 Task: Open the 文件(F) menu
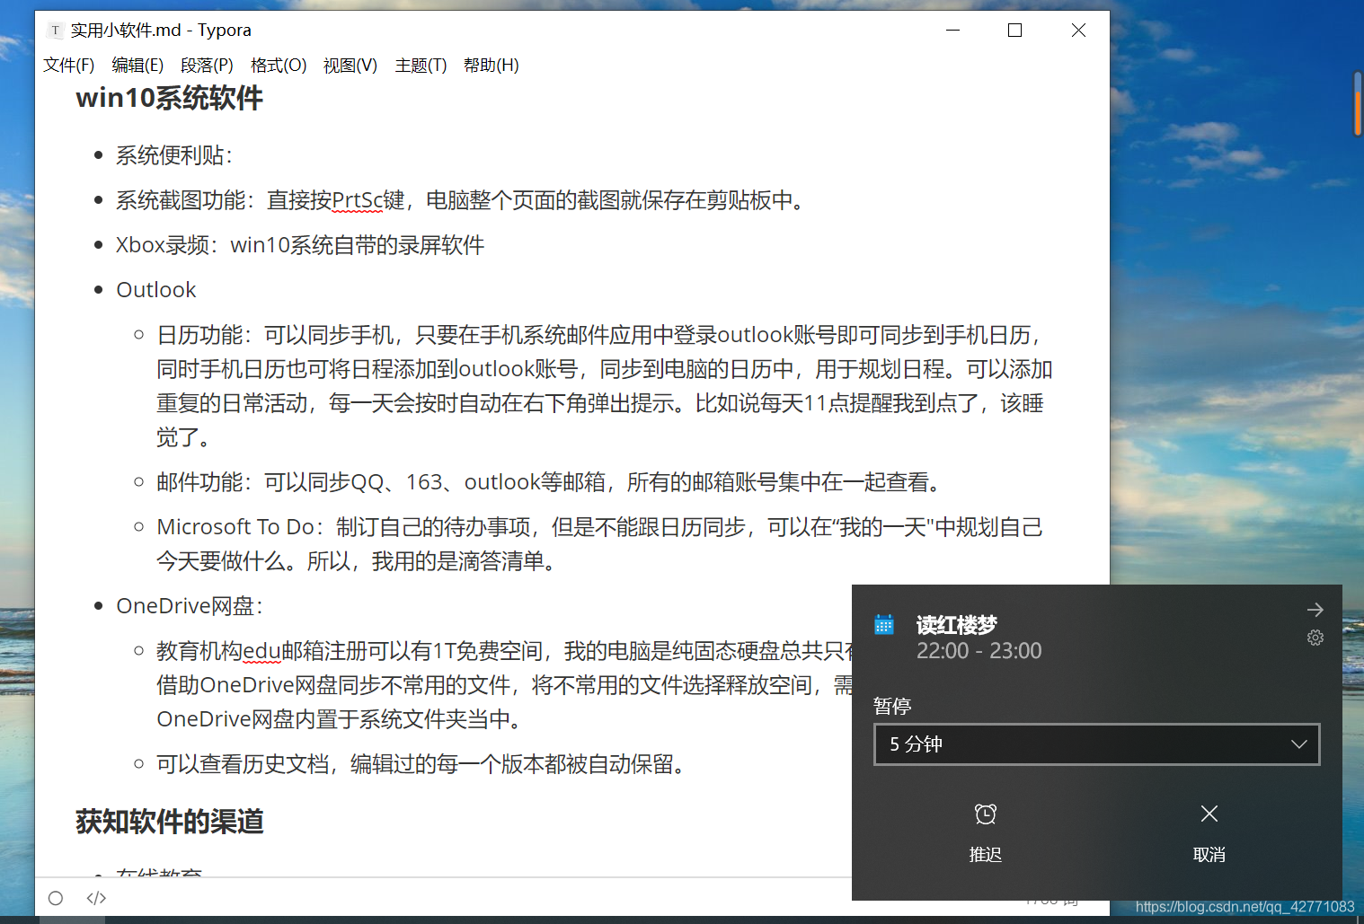coord(69,66)
